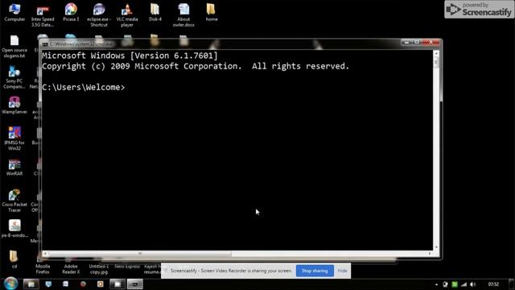
Task: Select the cd folder icon
Action: pyautogui.click(x=14, y=259)
